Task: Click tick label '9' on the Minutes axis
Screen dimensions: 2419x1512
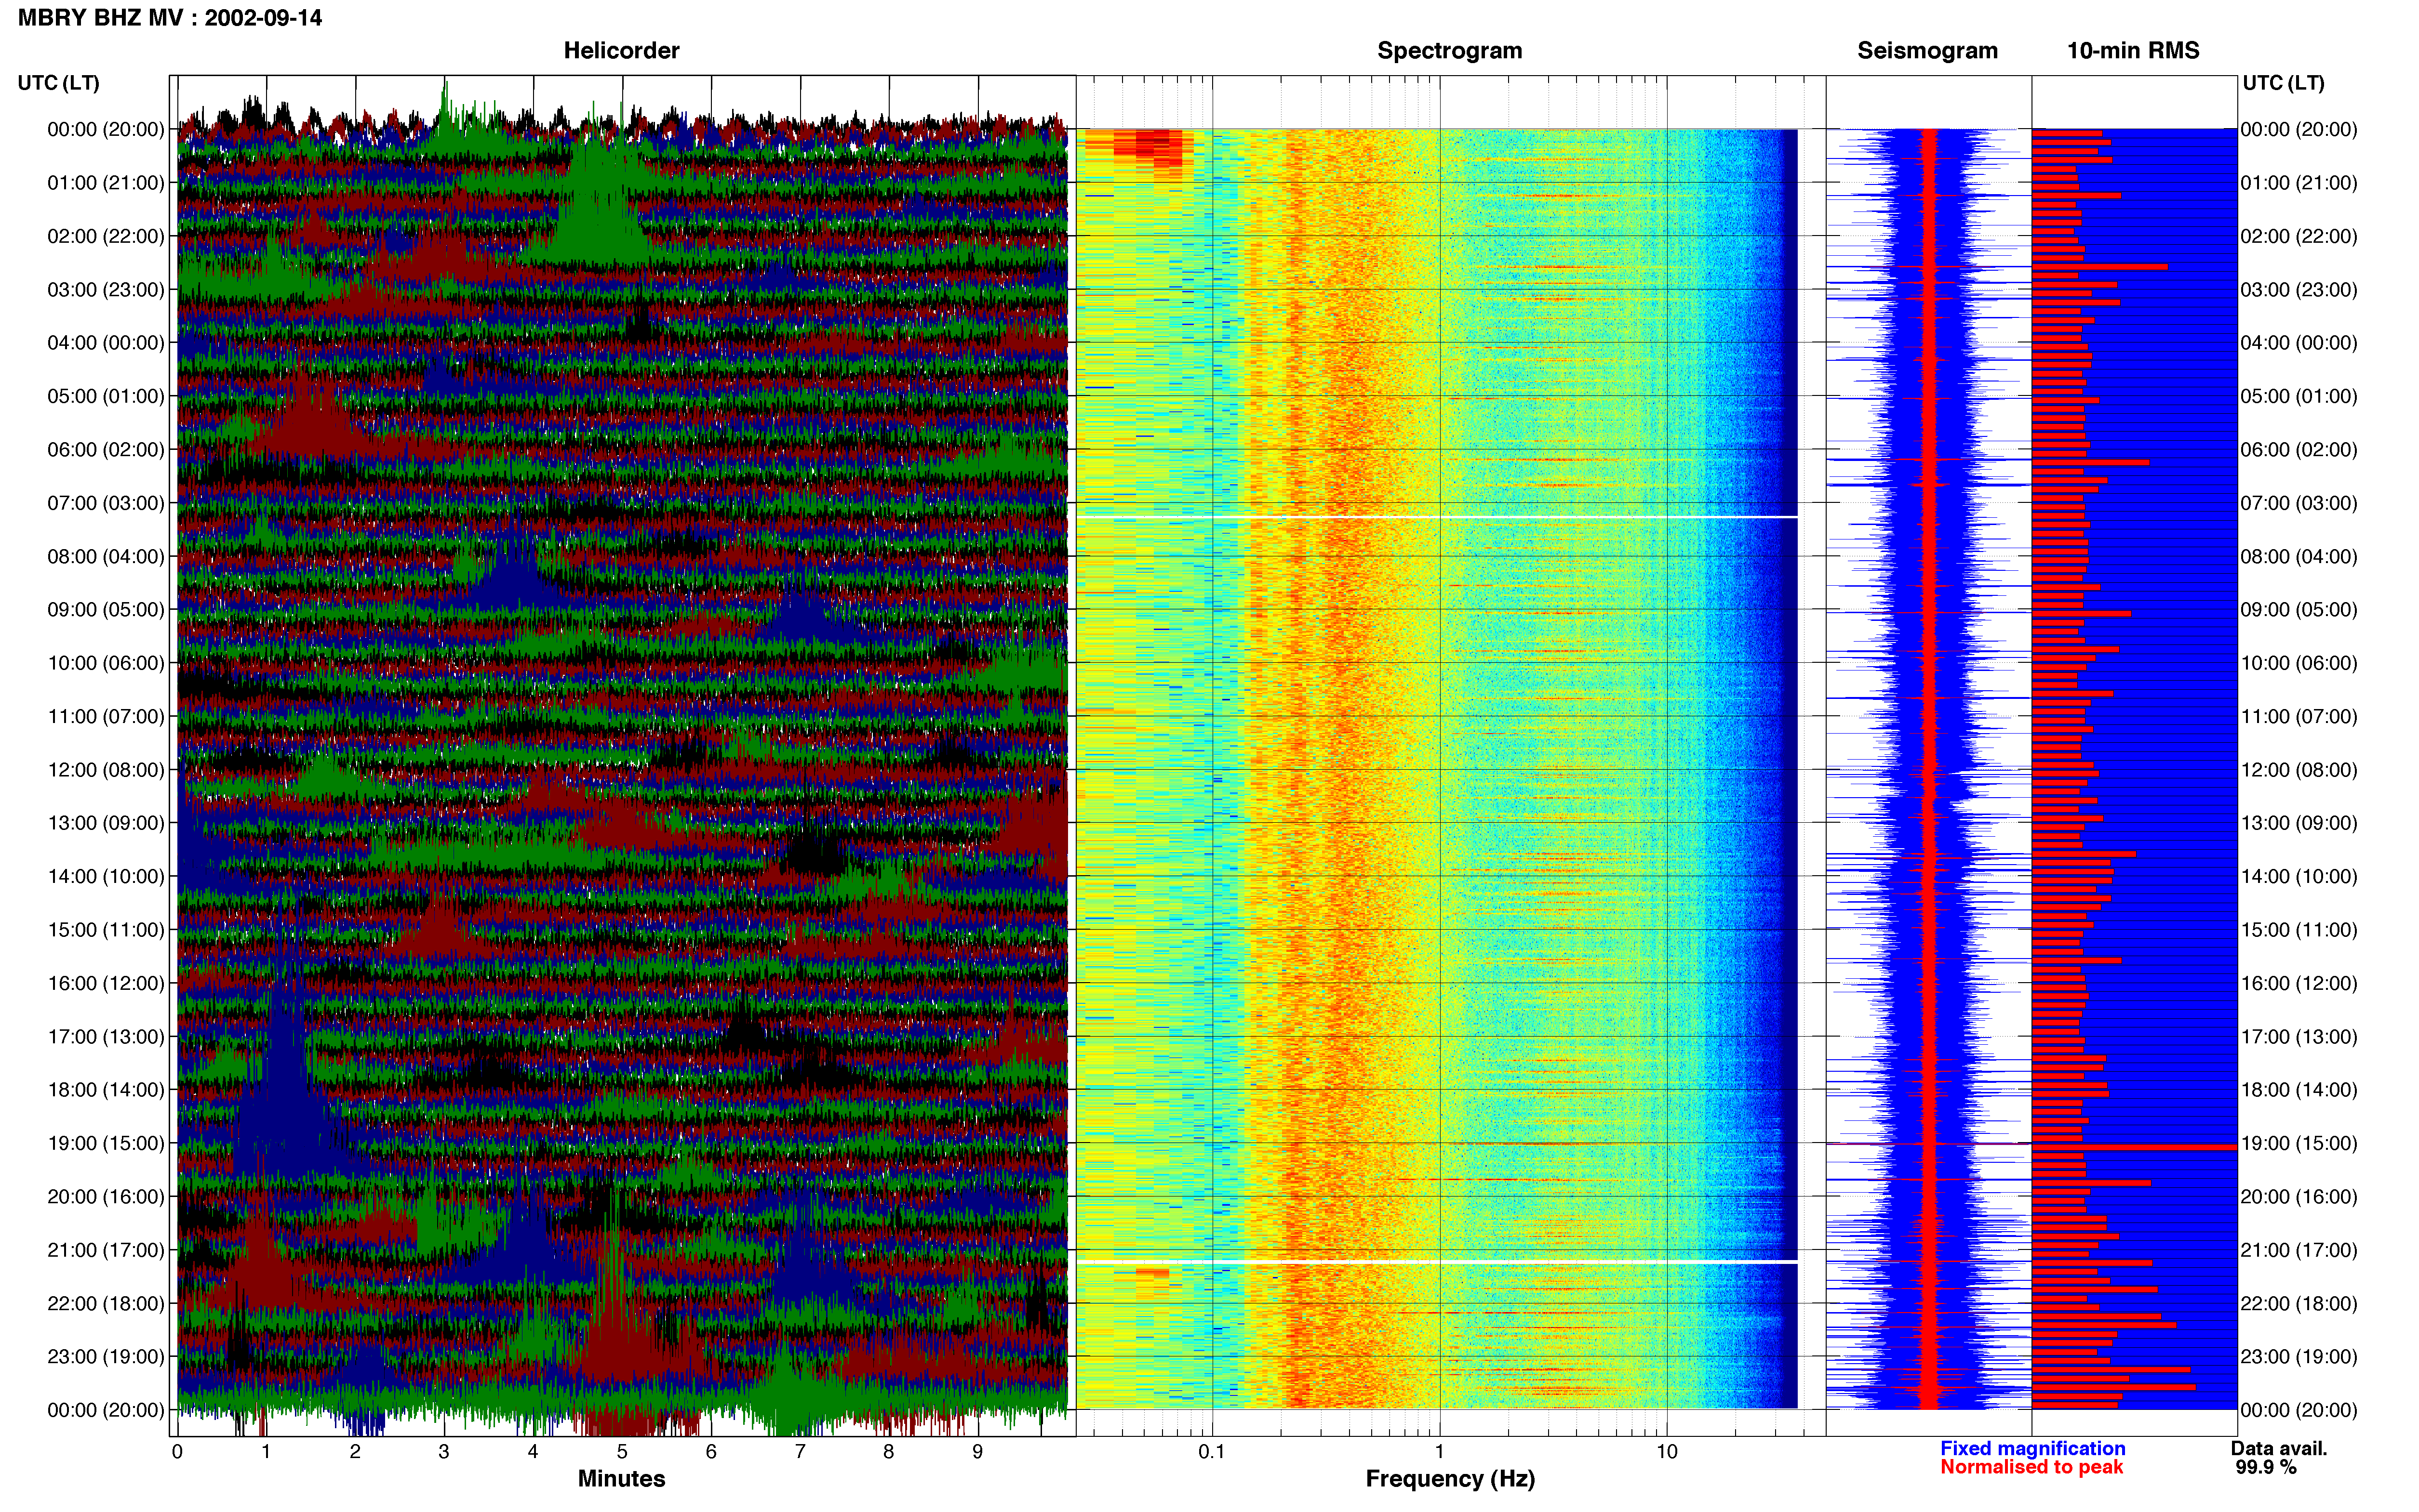Action: [x=977, y=1452]
